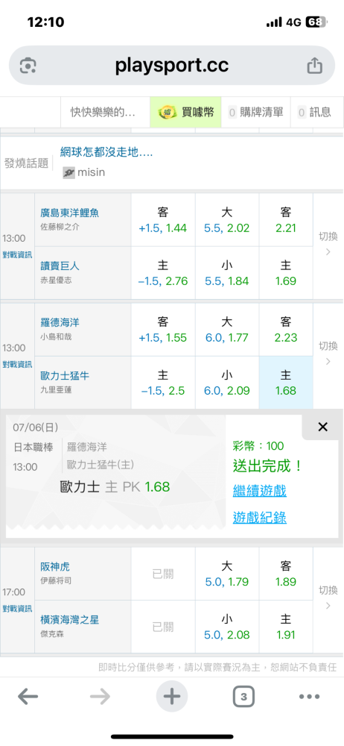Open the browser three-dots menu
Screen dimensions: 344x746
coord(309,697)
